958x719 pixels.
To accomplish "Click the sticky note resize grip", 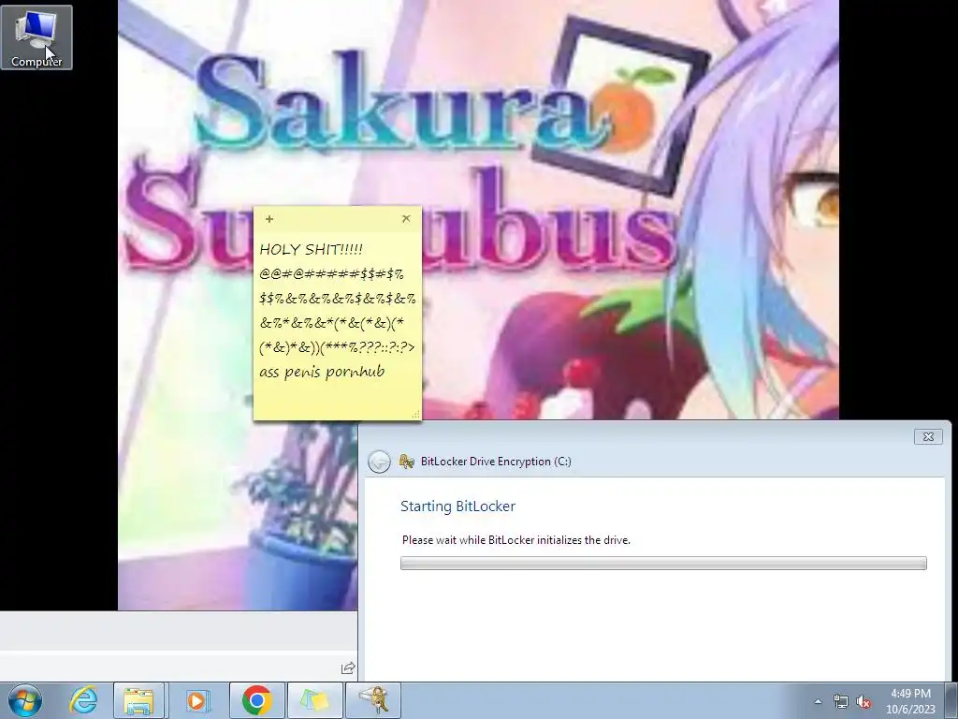I will point(415,415).
